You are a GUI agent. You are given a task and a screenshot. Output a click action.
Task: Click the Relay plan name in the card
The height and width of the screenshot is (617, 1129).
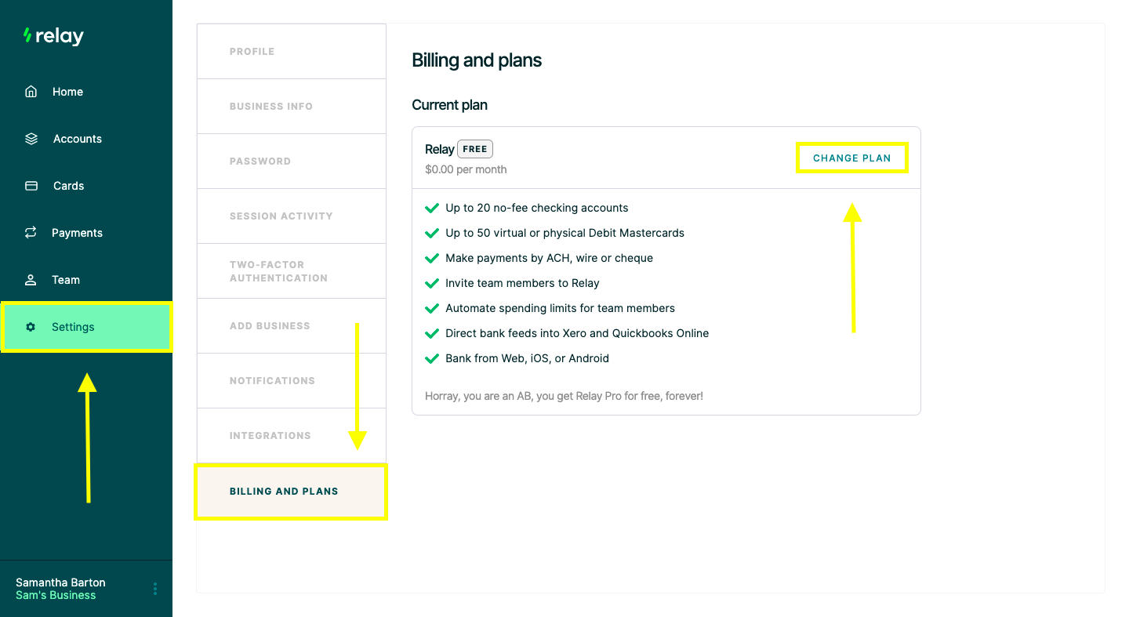coord(440,150)
